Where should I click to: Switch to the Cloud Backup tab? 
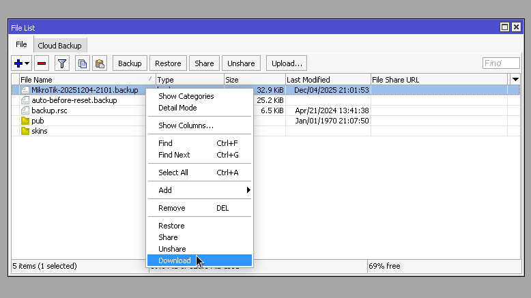(59, 46)
